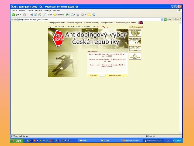Image resolution: width=194 pixels, height=146 pixels.
Task: Open the banned substances list 2006 thumbnail
Action: coord(135,48)
